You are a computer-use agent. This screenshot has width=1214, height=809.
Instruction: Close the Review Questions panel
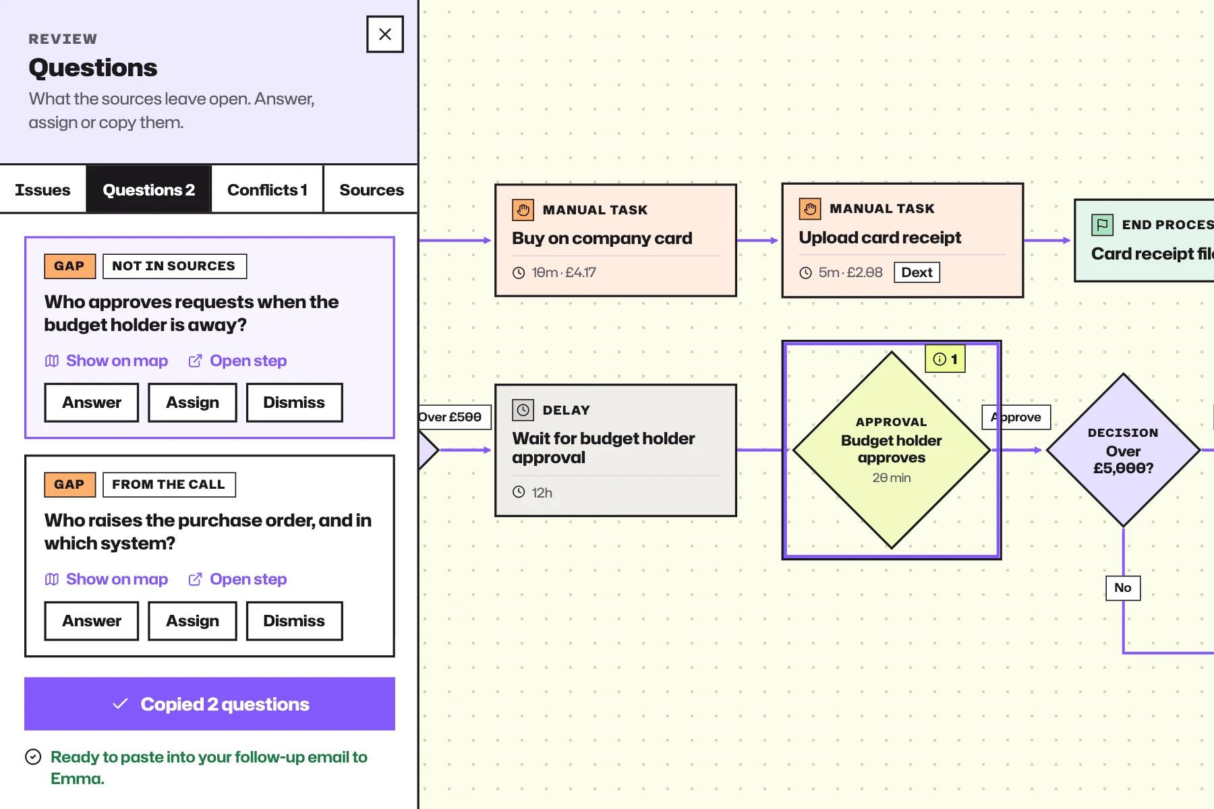384,34
